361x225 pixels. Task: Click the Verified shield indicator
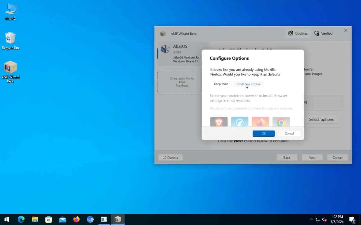click(x=323, y=33)
